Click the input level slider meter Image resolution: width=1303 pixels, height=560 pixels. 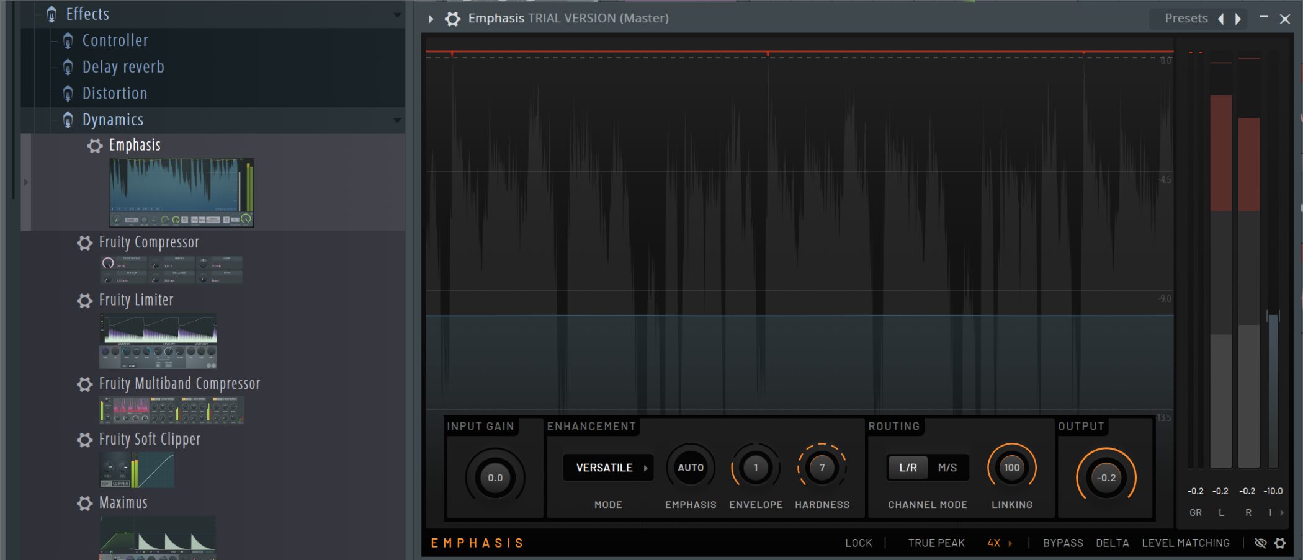click(x=1273, y=391)
